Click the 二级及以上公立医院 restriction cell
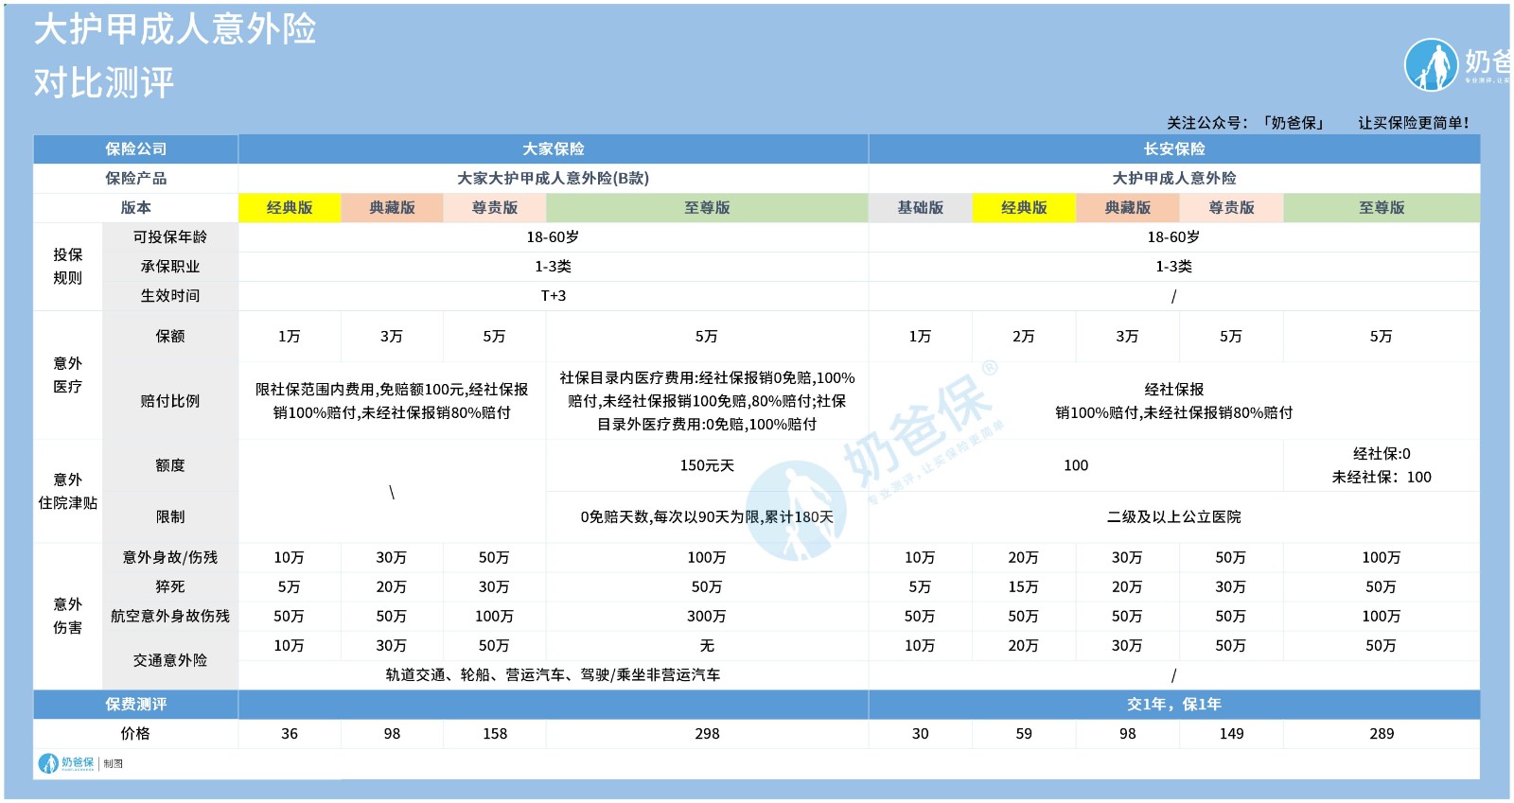The image size is (1514, 803). (x=1173, y=517)
